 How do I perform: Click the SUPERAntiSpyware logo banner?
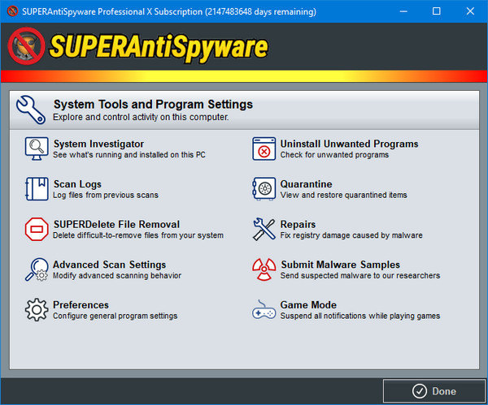[138, 46]
